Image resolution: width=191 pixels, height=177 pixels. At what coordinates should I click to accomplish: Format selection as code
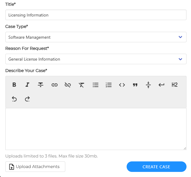point(122,85)
